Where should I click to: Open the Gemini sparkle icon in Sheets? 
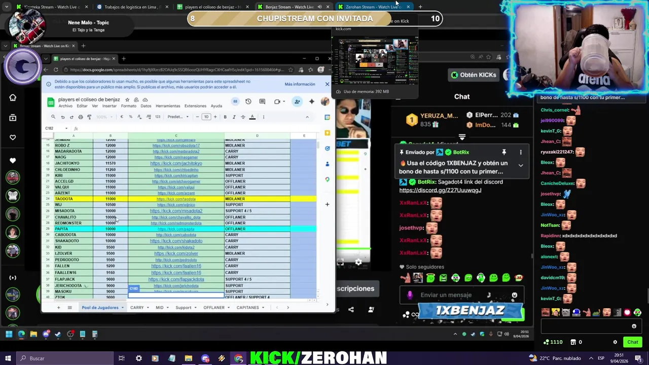312,101
